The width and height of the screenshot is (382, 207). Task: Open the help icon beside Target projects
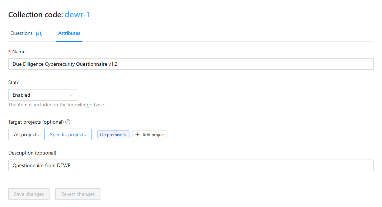coord(68,122)
